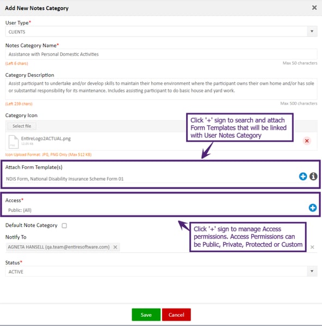Click the plus icon to attach form templates
322x326 pixels.
click(303, 176)
